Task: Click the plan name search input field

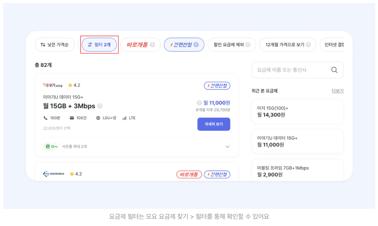Action: click(290, 70)
